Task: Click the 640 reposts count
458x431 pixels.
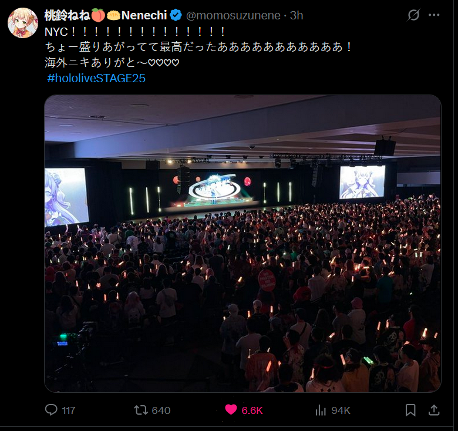Action: (161, 410)
